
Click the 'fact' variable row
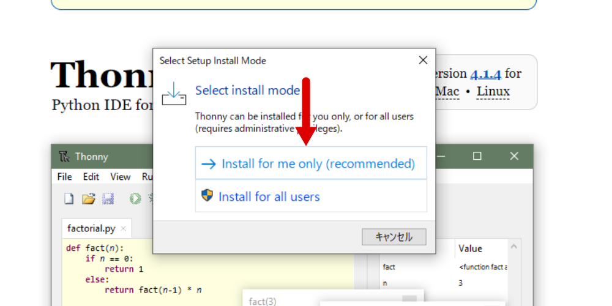(x=444, y=267)
